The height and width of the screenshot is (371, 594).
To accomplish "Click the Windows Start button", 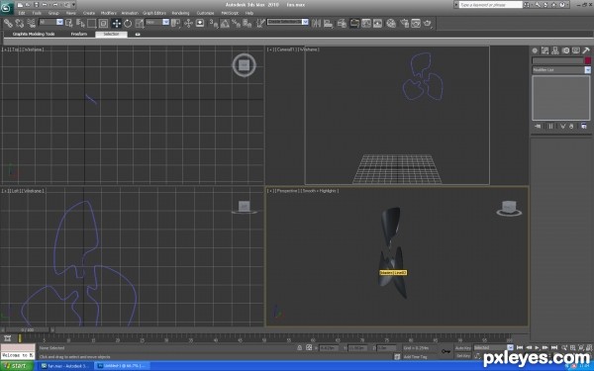I will tap(17, 366).
